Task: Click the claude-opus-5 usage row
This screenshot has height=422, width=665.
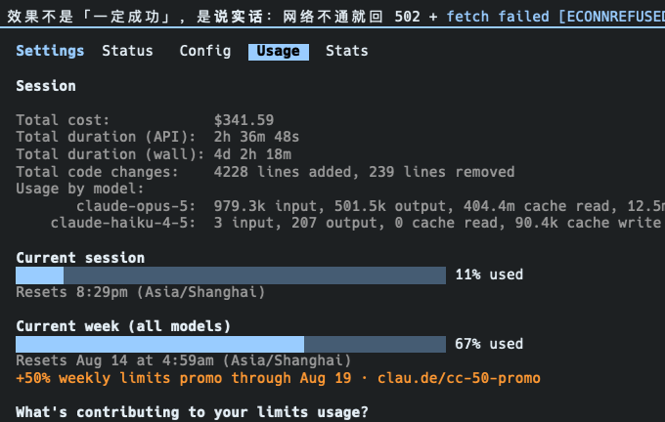Action: 371,206
